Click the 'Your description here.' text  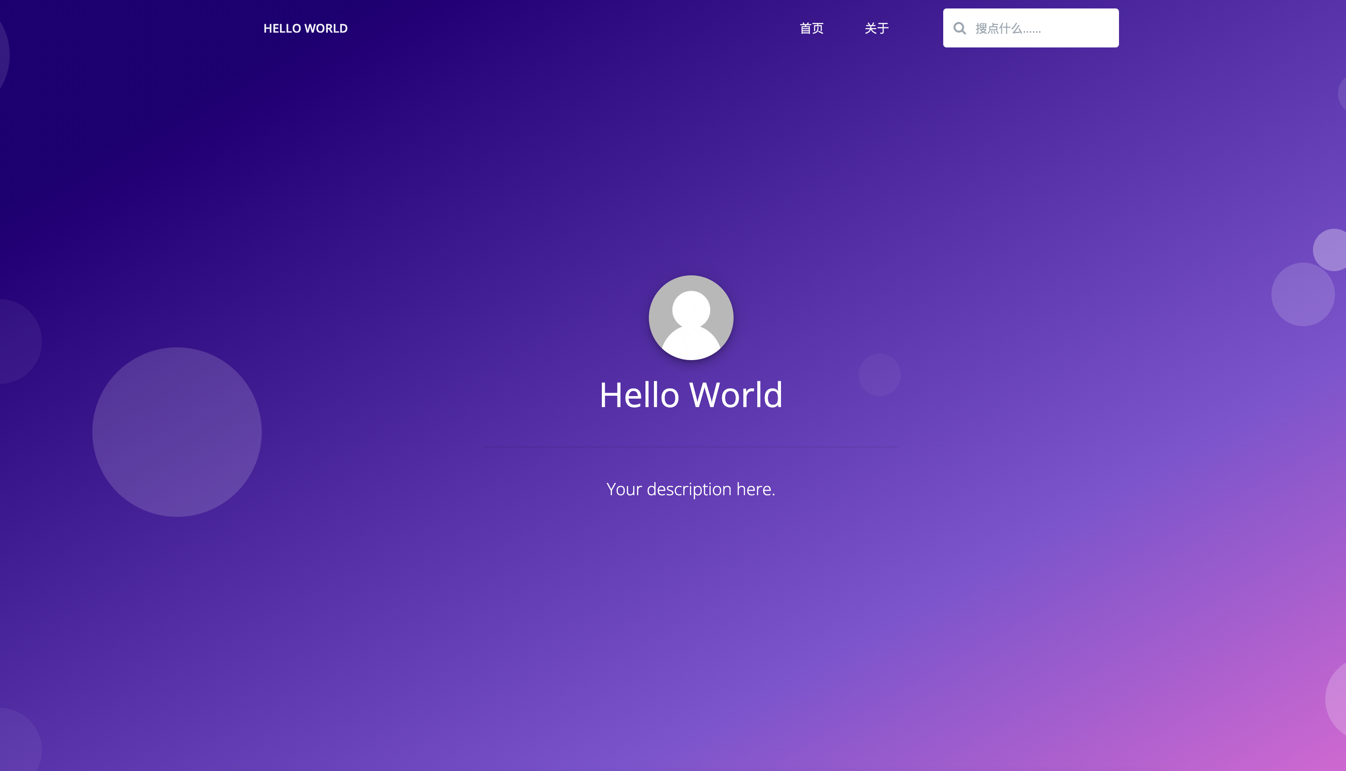tap(691, 489)
